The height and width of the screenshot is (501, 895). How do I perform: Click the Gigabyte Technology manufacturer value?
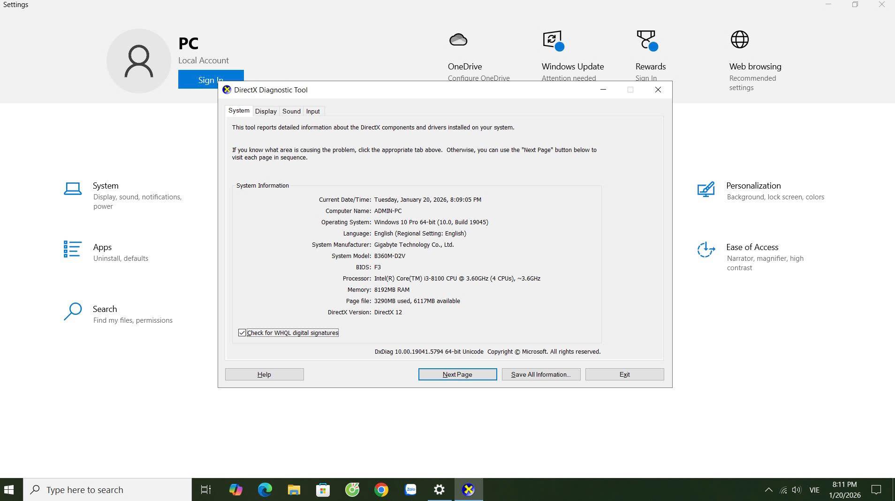tap(414, 245)
